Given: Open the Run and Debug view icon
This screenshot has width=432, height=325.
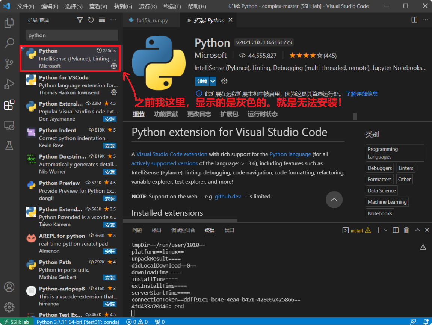Looking at the screenshot, I should 9,84.
